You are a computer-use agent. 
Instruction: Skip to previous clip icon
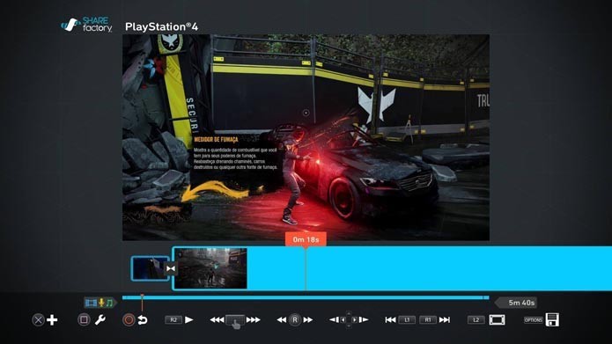390,320
